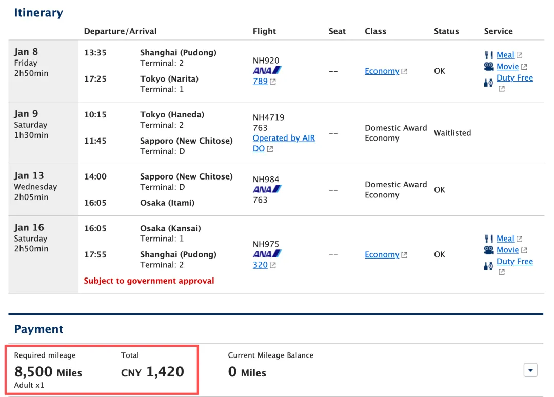Screen dimensions: 554x397
Task: Click the duty free bottle icon for NH920
Action: click(489, 83)
